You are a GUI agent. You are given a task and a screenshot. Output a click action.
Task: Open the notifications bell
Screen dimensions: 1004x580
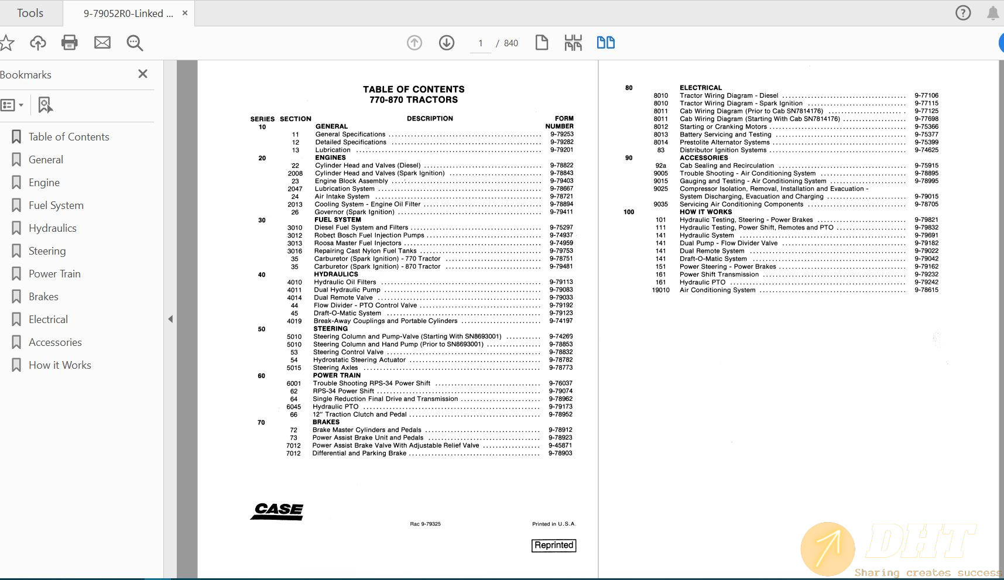[992, 12]
